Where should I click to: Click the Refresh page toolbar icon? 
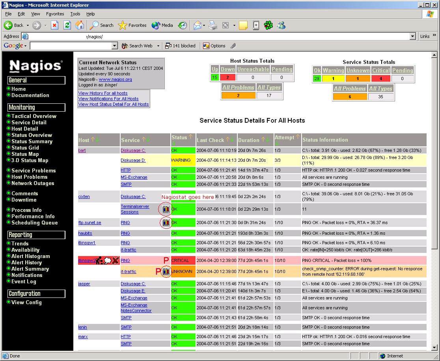(x=67, y=25)
